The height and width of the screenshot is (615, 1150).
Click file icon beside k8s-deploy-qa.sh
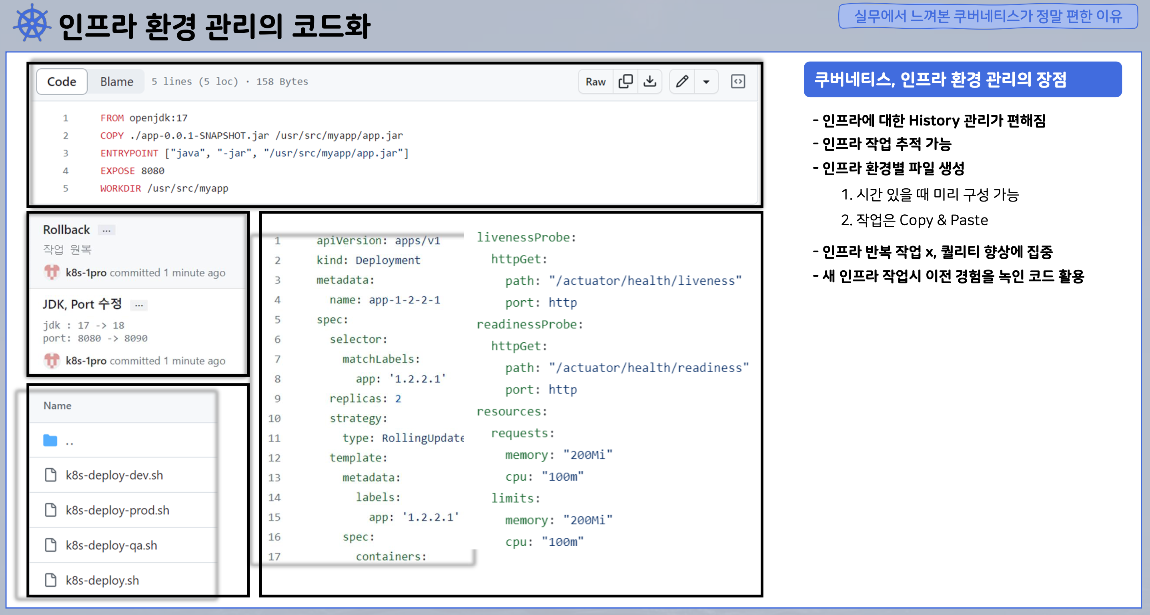click(51, 545)
